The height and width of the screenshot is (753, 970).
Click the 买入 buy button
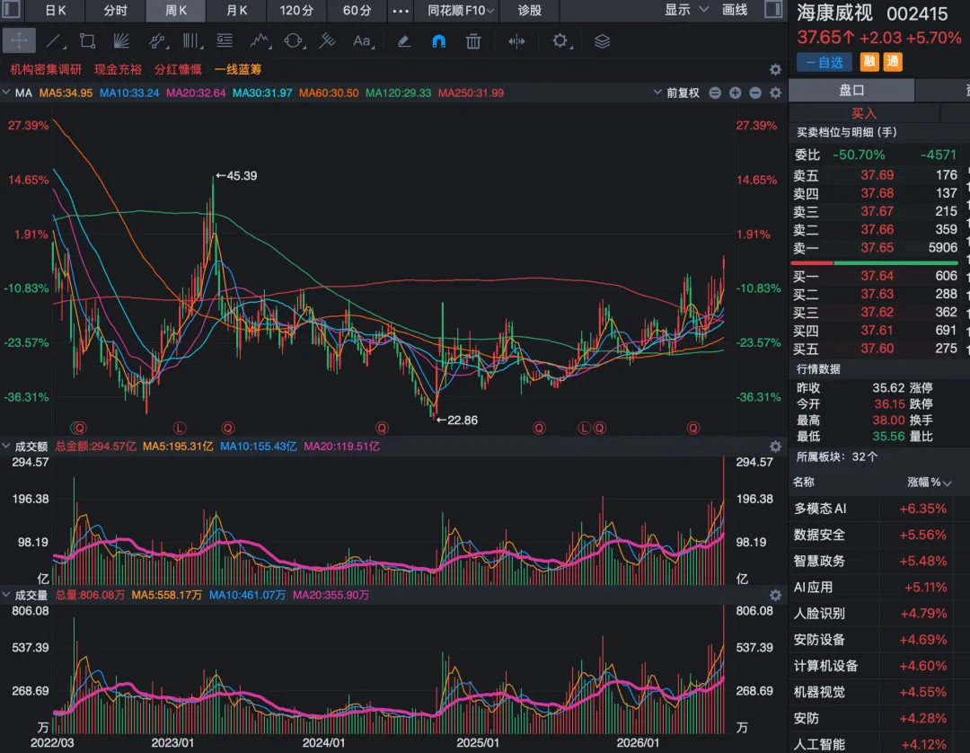coord(864,113)
